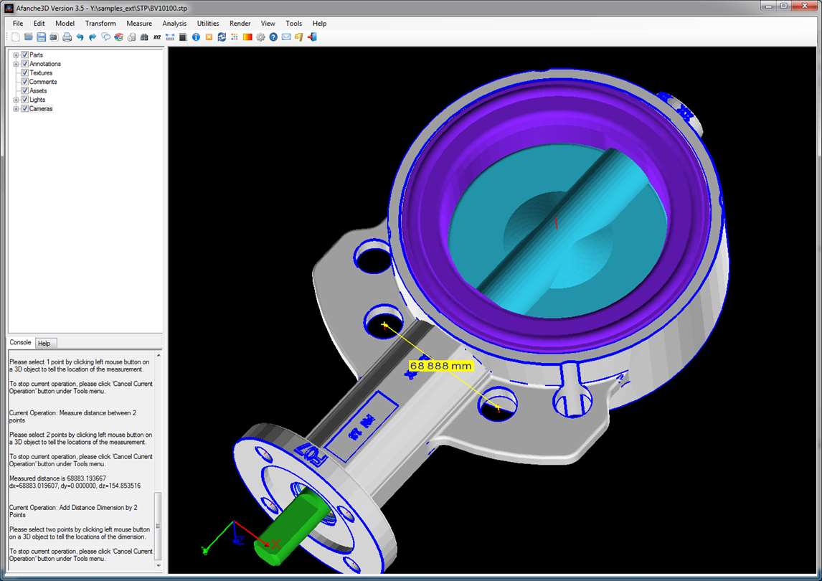Open settings with the gear icon
Image resolution: width=822 pixels, height=581 pixels.
(260, 37)
